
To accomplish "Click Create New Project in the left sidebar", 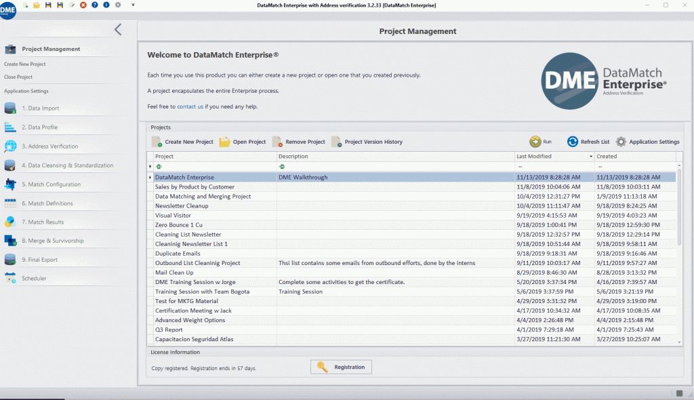I will click(25, 64).
